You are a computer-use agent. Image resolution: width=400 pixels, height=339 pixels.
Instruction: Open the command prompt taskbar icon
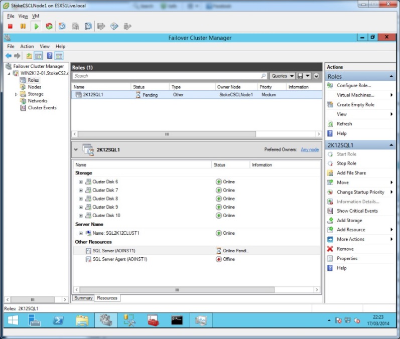[177, 320]
